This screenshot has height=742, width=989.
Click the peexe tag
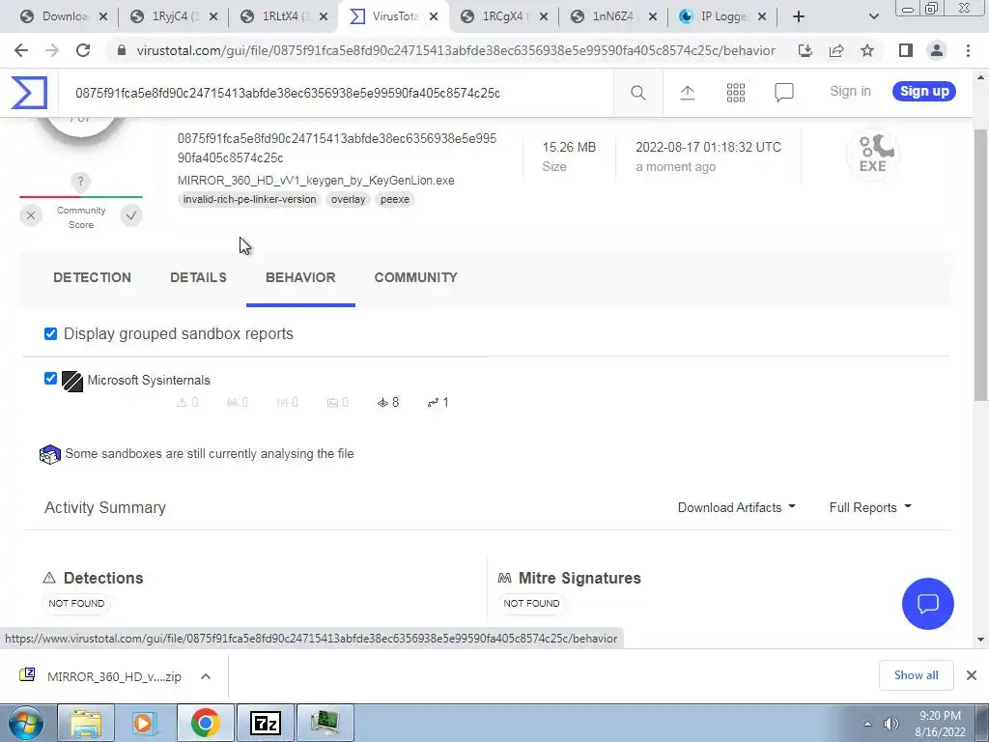pos(395,199)
